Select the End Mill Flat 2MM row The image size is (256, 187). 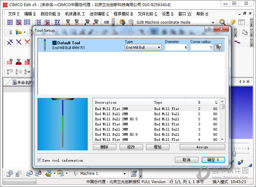[x=157, y=109]
